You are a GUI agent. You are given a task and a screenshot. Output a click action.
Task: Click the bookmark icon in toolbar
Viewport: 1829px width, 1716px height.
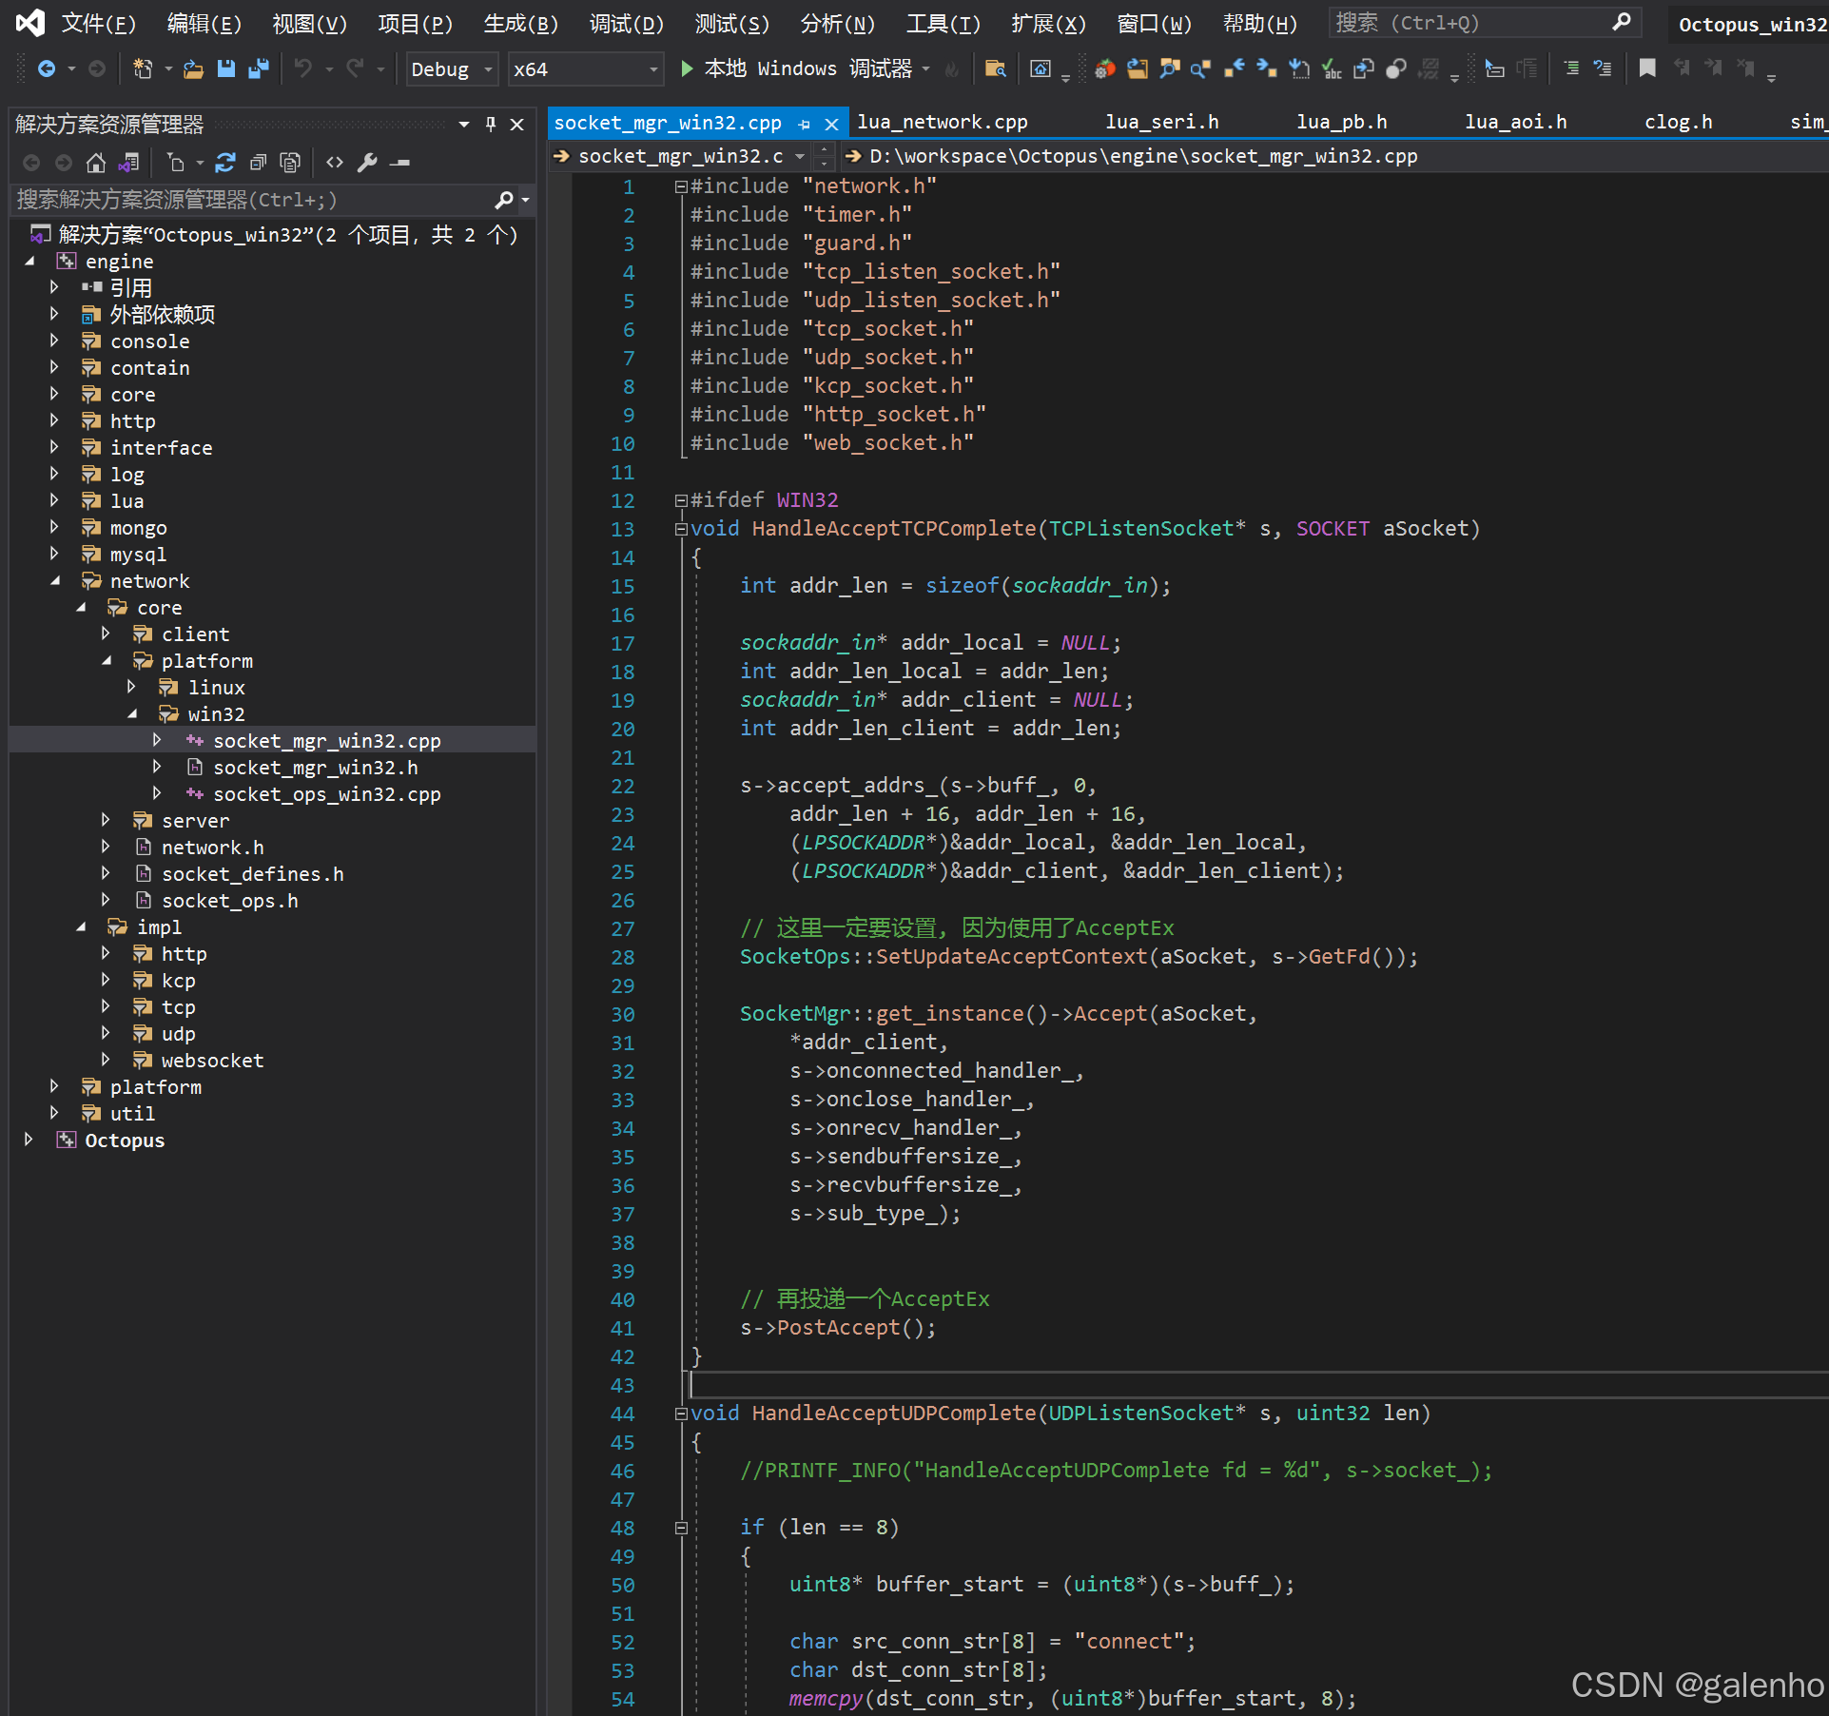(x=1647, y=68)
